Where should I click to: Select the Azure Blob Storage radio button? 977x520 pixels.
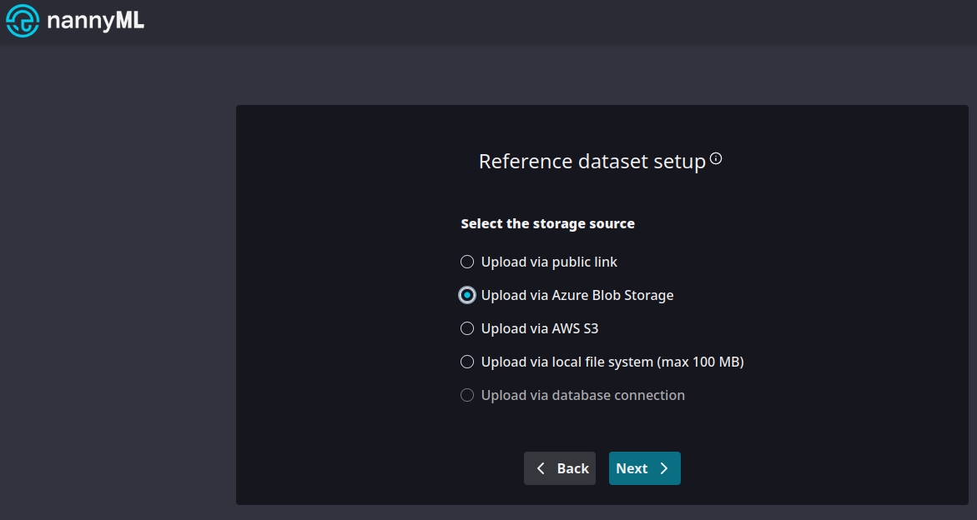[x=467, y=295]
